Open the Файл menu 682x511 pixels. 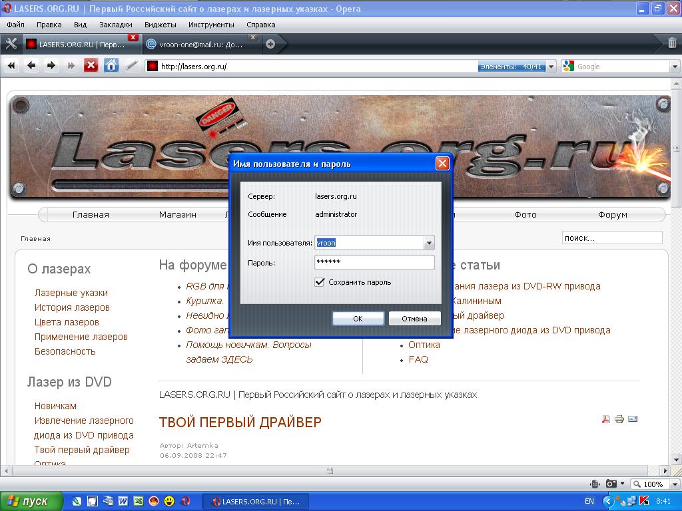pos(16,25)
